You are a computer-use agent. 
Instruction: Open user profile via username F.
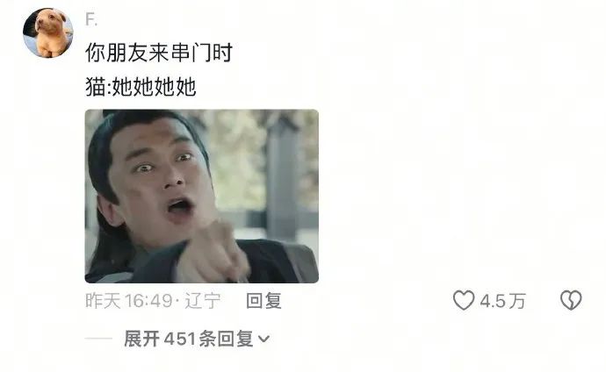point(91,19)
